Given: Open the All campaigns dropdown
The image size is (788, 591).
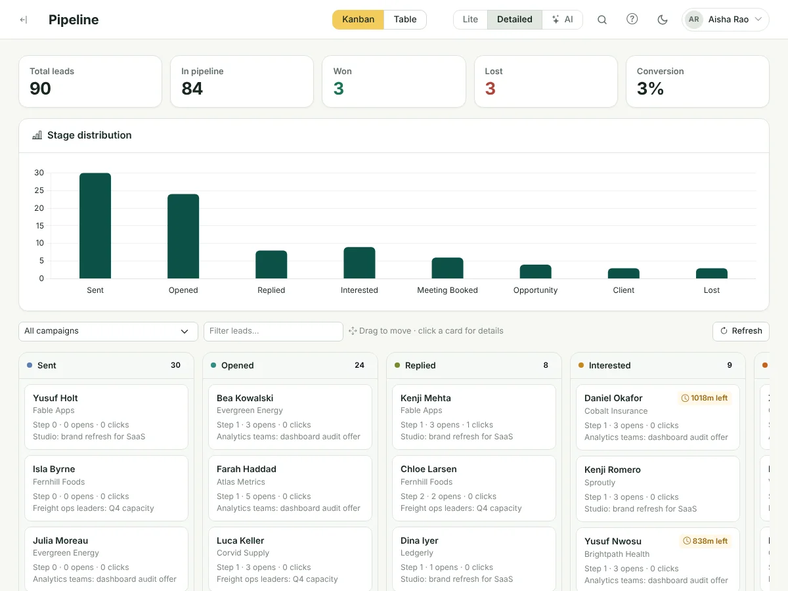Looking at the screenshot, I should [108, 332].
